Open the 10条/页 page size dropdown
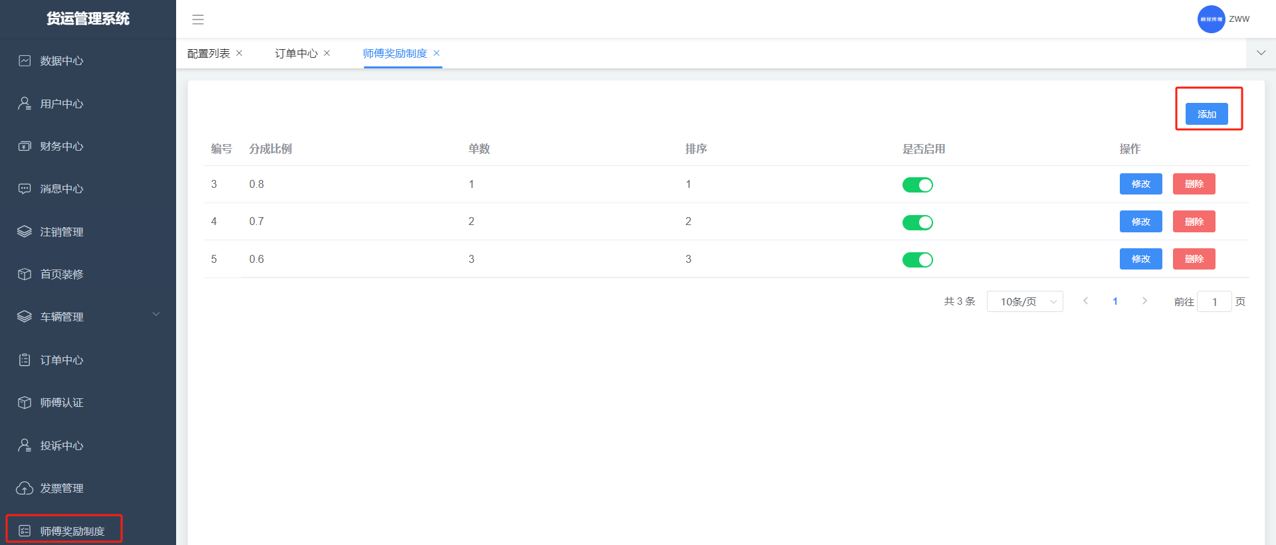The height and width of the screenshot is (545, 1276). point(1024,302)
